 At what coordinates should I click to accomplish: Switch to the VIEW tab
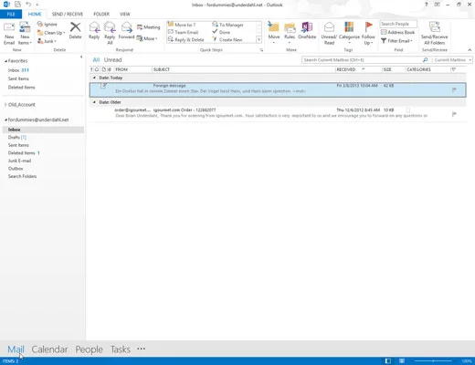pos(125,14)
